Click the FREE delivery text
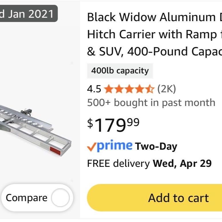This screenshot has width=222, height=222. pos(118,163)
